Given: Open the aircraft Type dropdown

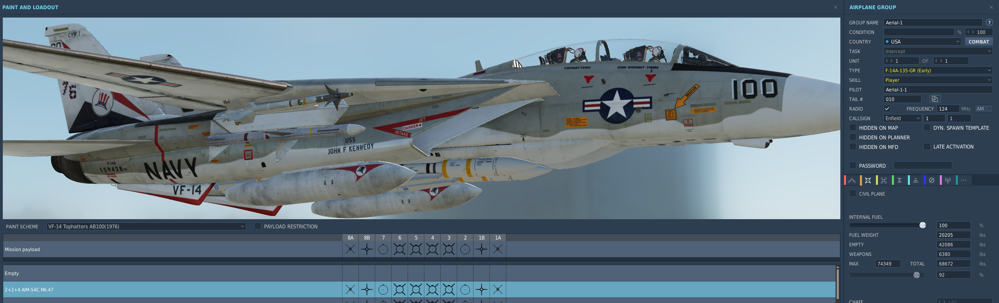Looking at the screenshot, I should click(938, 70).
